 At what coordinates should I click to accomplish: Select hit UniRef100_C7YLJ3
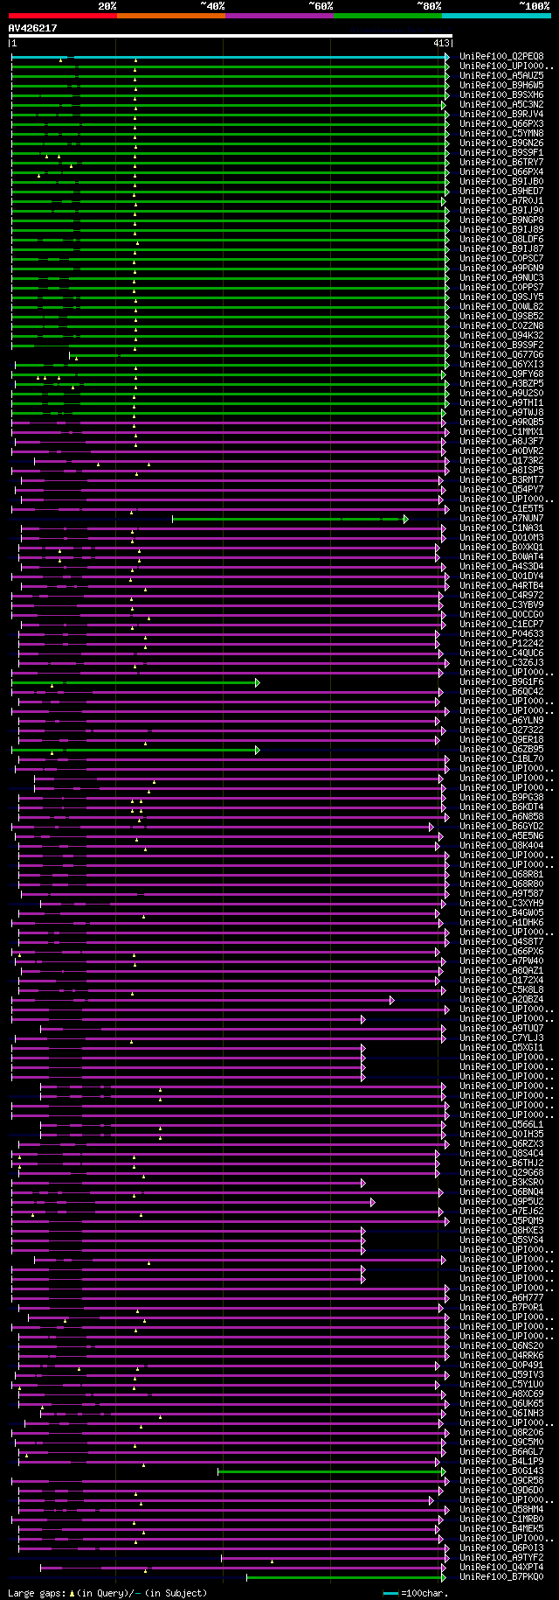coord(501,1038)
